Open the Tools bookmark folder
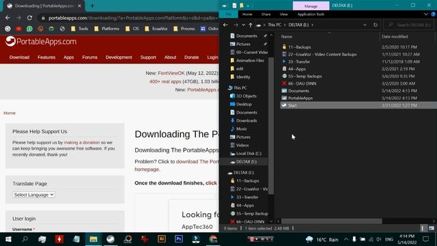Viewport: 437px width, 246px height. click(x=79, y=29)
